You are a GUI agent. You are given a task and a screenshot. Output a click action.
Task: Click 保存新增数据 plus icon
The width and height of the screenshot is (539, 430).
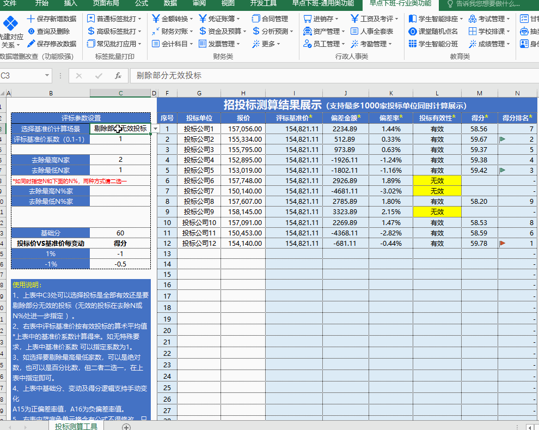tap(31, 19)
